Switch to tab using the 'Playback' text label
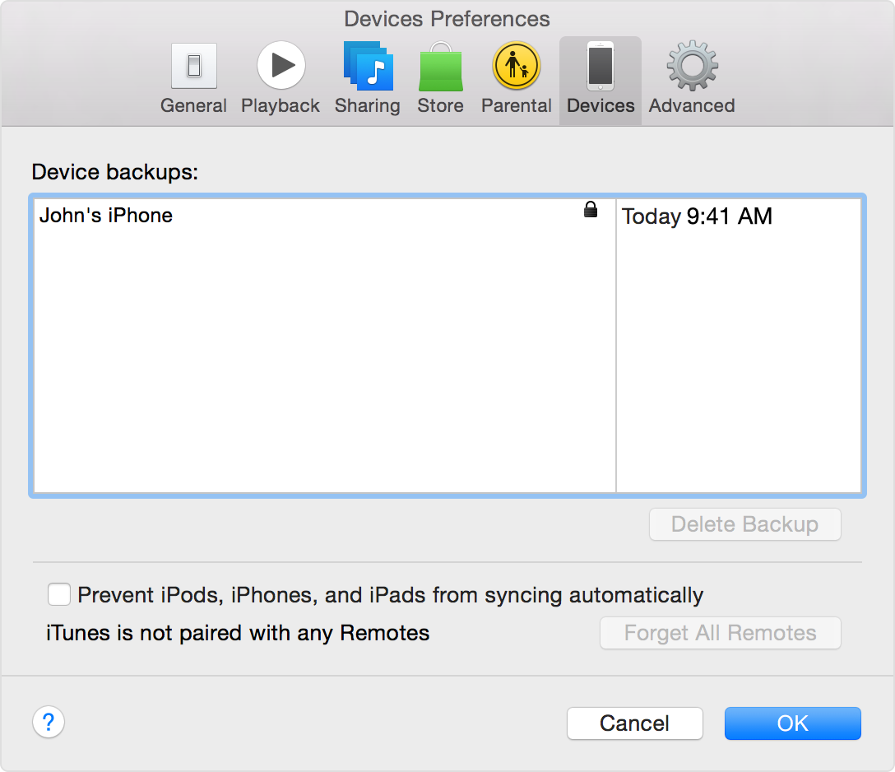The image size is (895, 772). pos(281,106)
